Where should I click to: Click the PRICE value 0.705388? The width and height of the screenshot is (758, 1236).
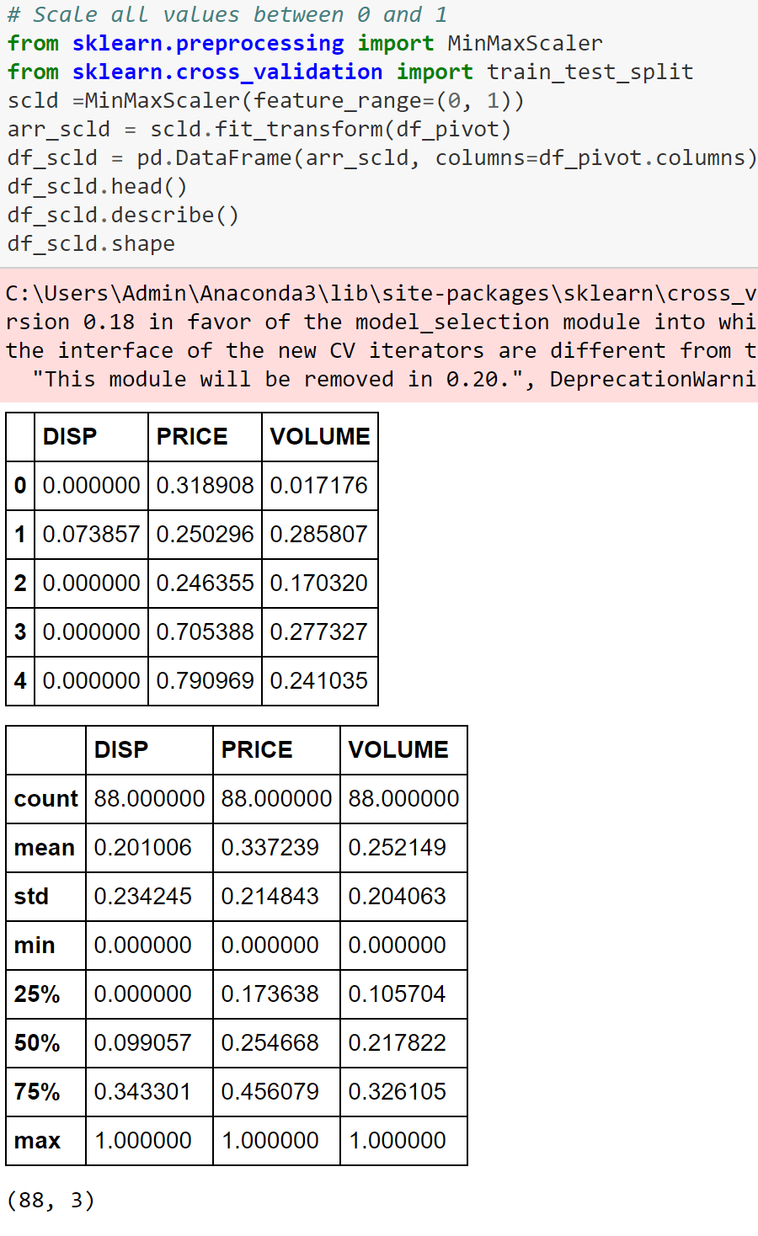coord(205,631)
